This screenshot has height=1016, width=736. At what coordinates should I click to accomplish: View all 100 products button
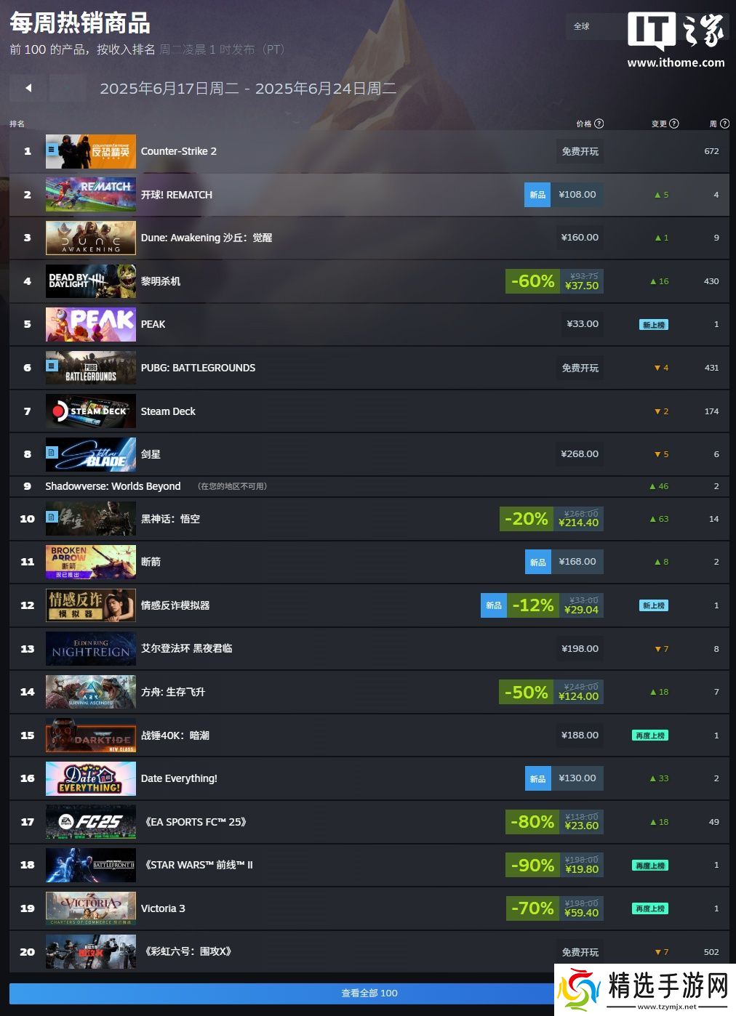pos(369,993)
